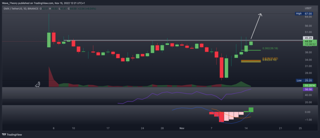Select the Low 25.20 price label

click(304, 81)
